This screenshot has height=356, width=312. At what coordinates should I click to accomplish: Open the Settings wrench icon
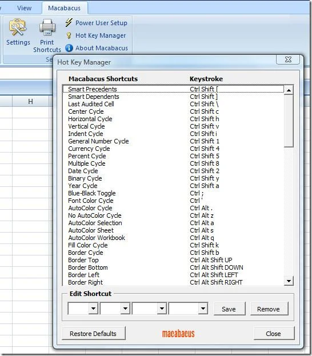click(18, 27)
